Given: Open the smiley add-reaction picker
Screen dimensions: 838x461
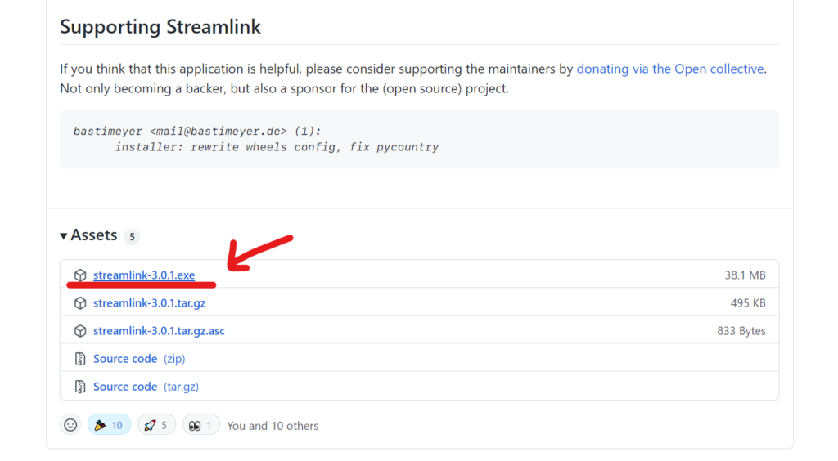Looking at the screenshot, I should (70, 425).
